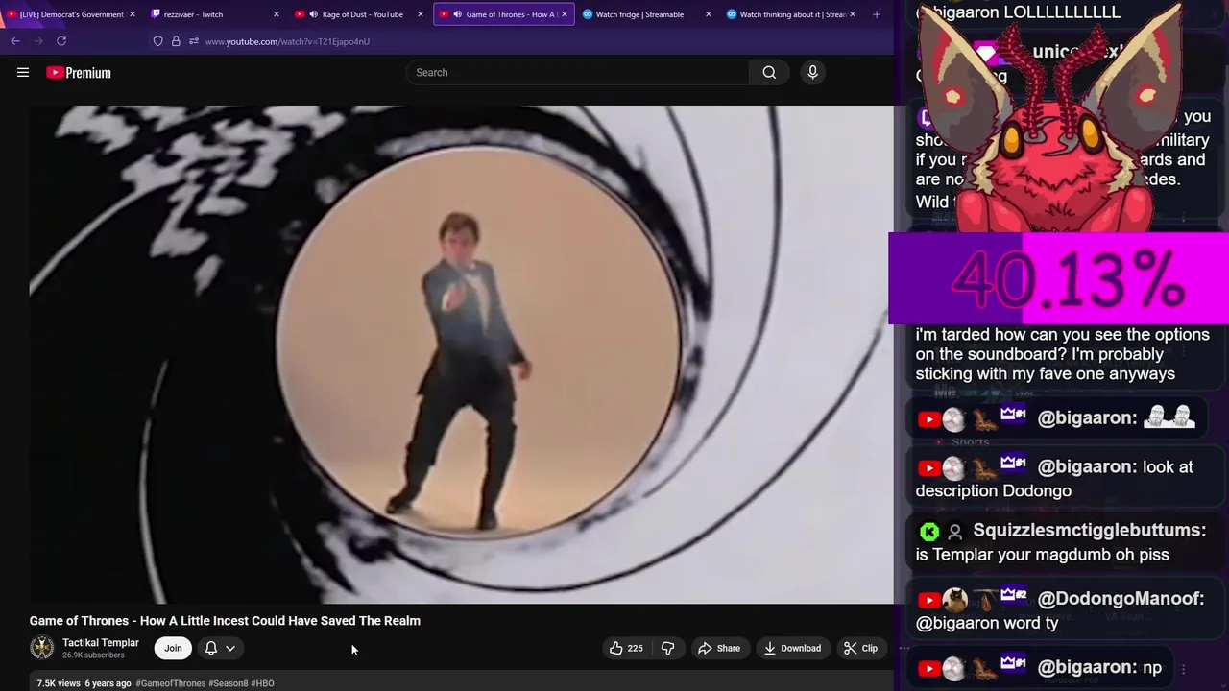Image resolution: width=1229 pixels, height=691 pixels.
Task: Dislike the video with thumbs down
Action: pyautogui.click(x=668, y=648)
